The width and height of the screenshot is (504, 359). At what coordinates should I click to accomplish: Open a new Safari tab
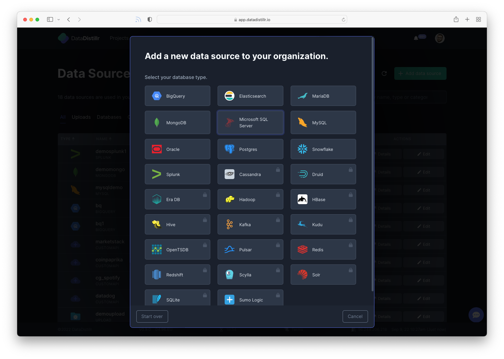pyautogui.click(x=467, y=20)
